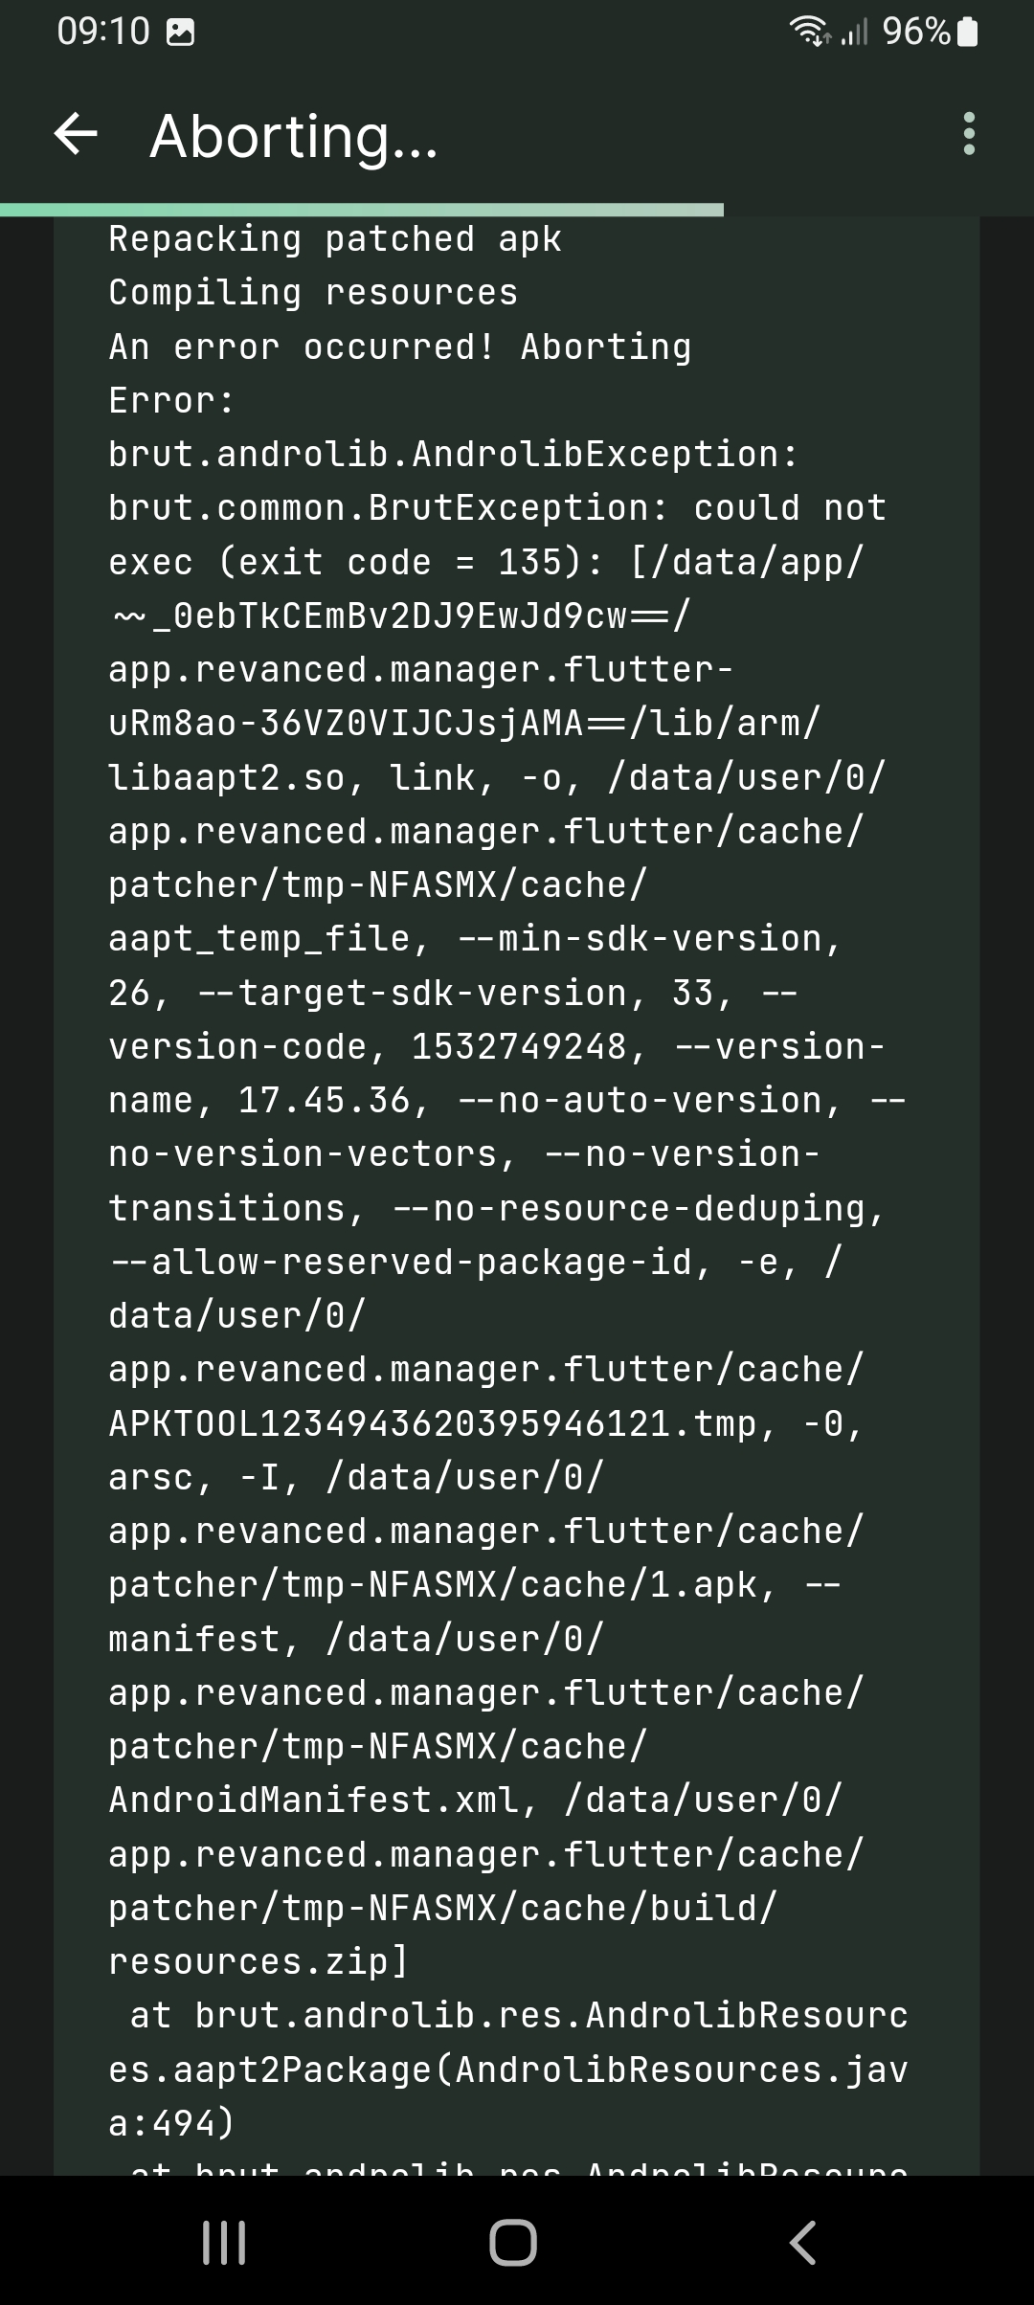Select the version-name 17.45.36 text
1034x2305 pixels.
coord(330,1098)
